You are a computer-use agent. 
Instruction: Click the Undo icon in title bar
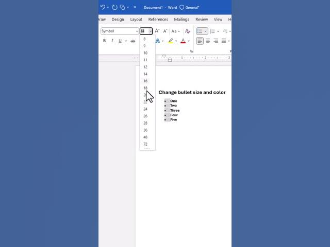[103, 7]
